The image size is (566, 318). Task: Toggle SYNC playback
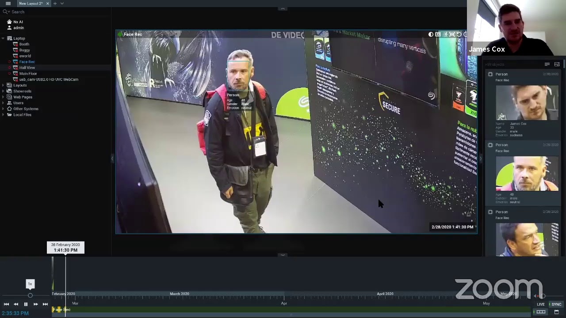(556, 304)
